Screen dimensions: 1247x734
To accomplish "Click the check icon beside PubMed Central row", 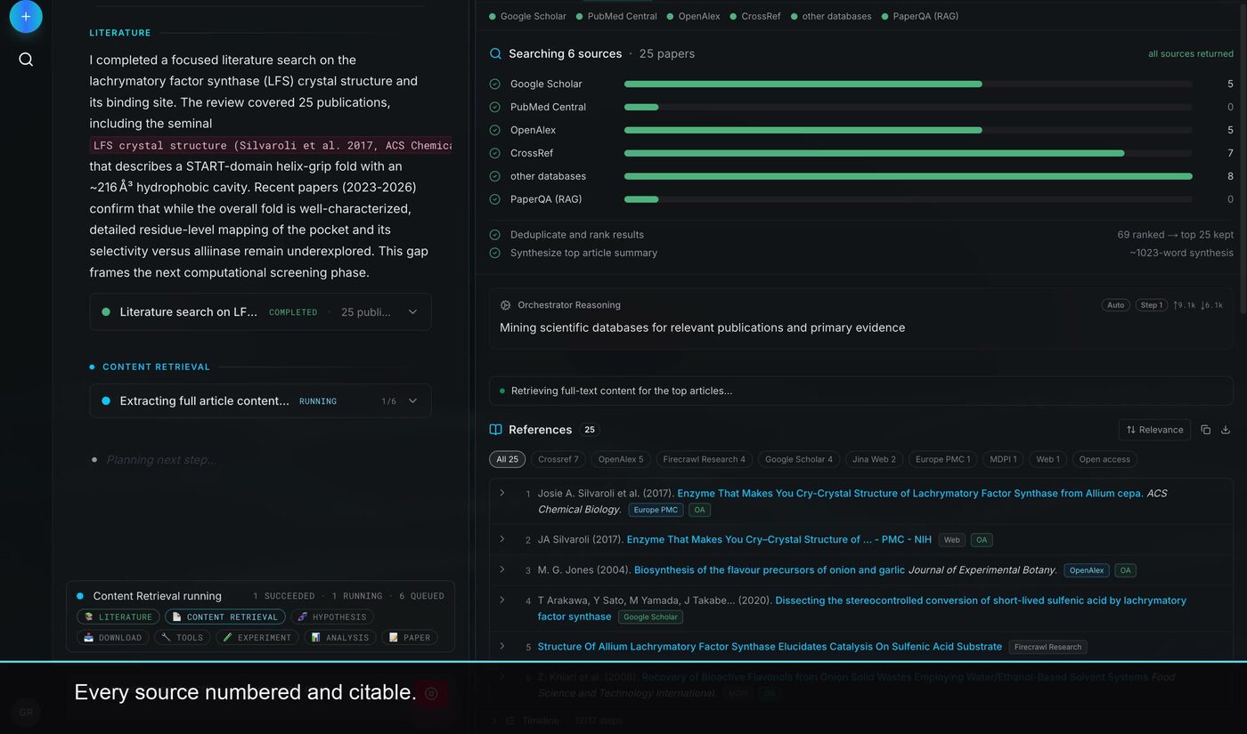I will coord(495,107).
